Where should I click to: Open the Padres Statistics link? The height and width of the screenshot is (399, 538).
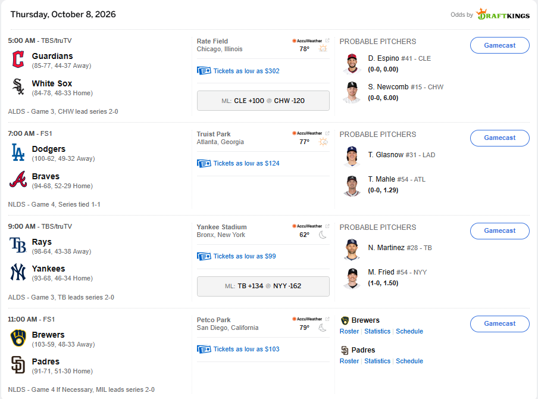pyautogui.click(x=377, y=361)
